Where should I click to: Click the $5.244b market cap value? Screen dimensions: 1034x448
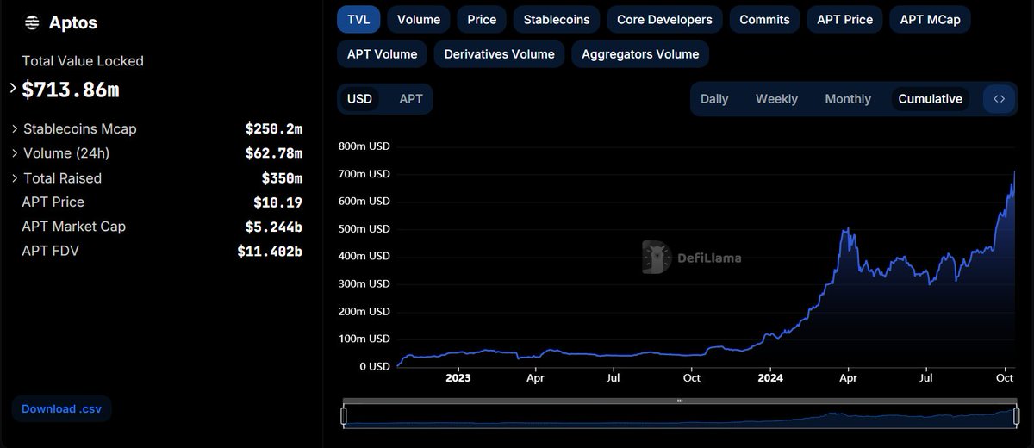click(x=274, y=227)
